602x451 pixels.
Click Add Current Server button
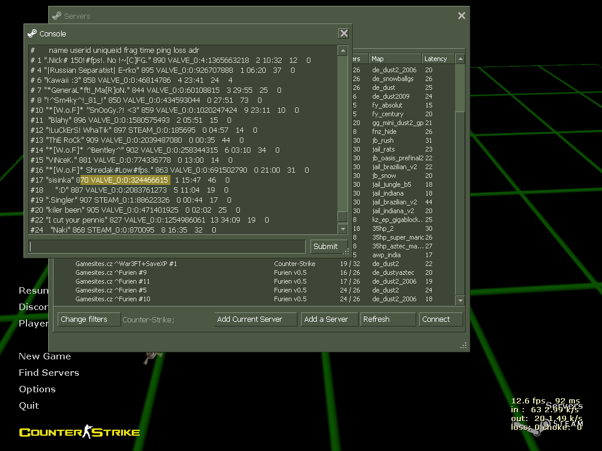[x=255, y=319]
